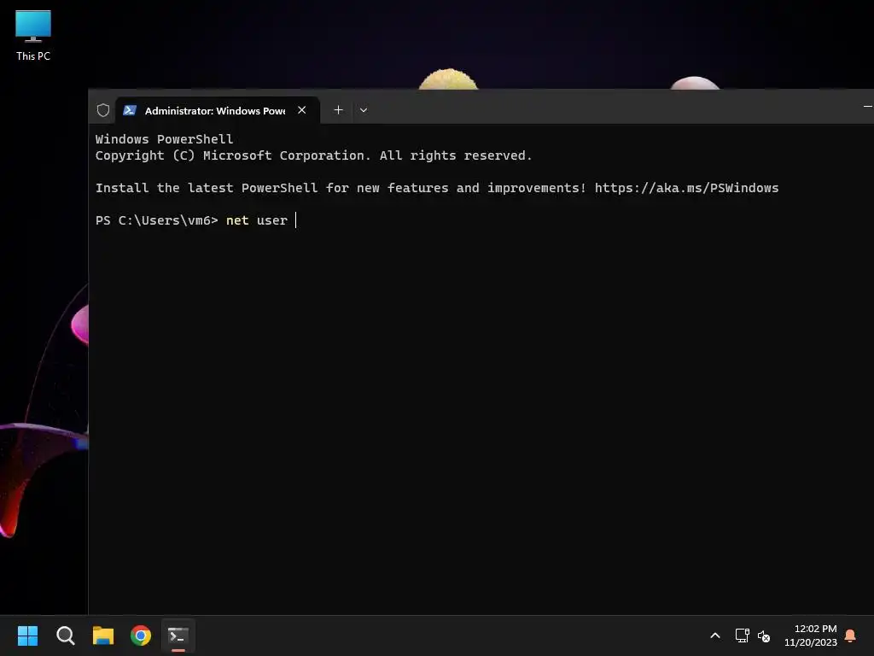This screenshot has height=656, width=874.
Task: Click the PS C:\Users\vm6> prompt text
Action: [157, 220]
